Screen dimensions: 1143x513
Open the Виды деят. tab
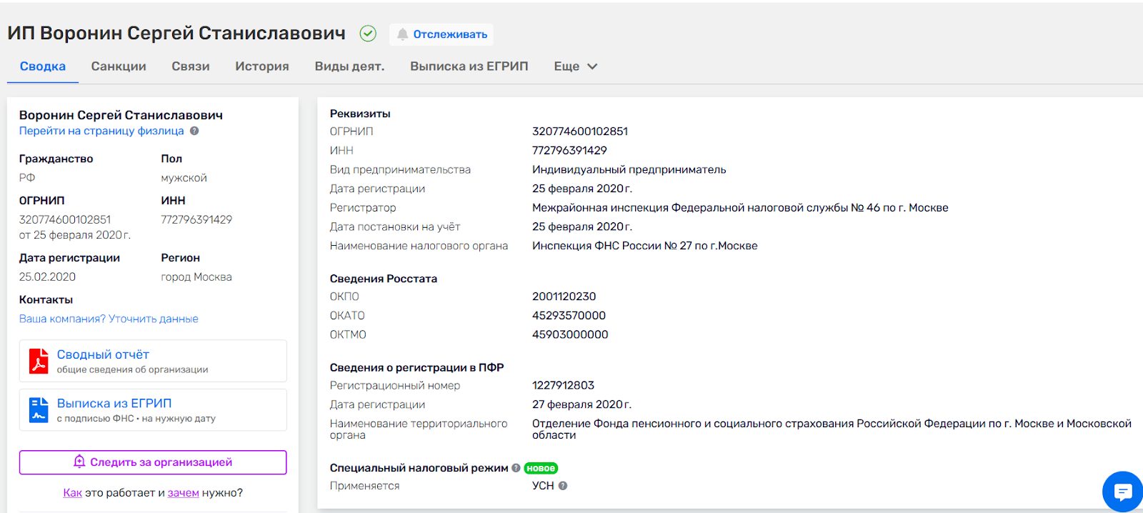349,66
